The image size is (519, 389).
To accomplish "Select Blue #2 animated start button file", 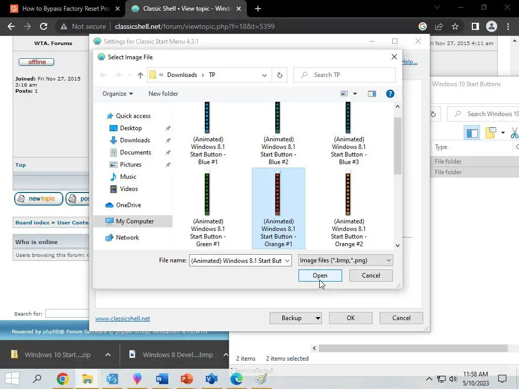I will pos(278,133).
